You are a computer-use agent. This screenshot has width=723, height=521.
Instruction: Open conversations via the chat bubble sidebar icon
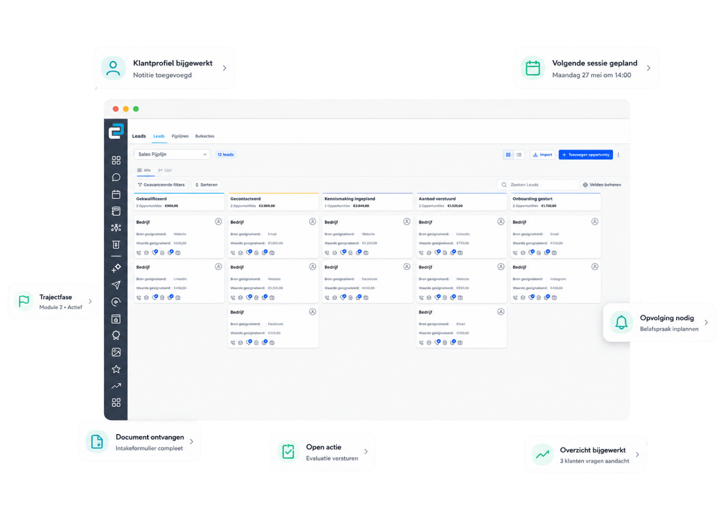pyautogui.click(x=116, y=178)
